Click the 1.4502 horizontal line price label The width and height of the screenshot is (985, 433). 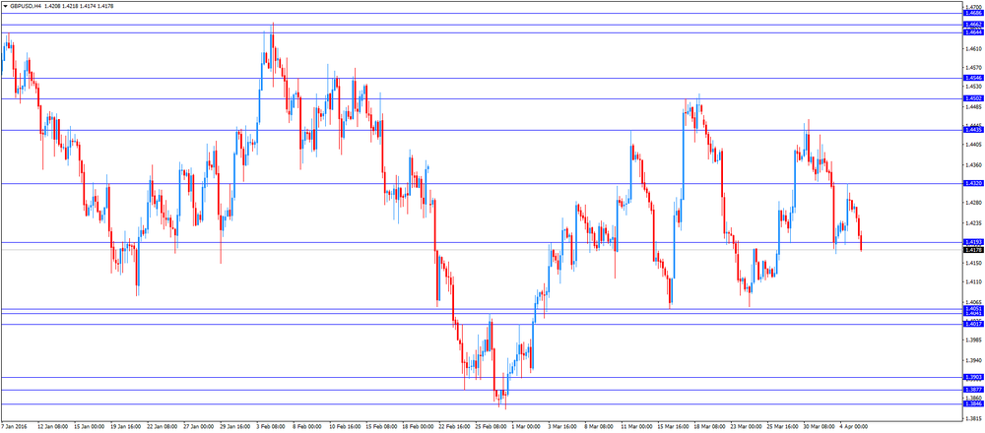[973, 98]
